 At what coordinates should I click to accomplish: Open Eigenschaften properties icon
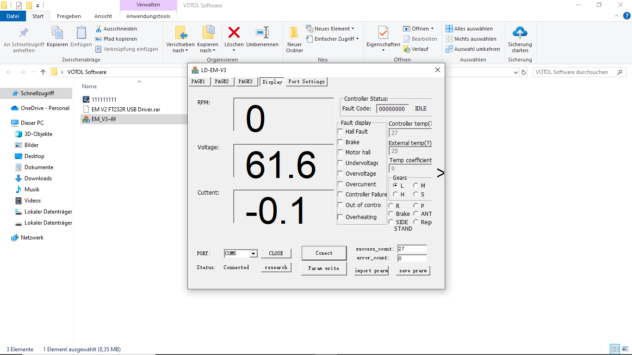(383, 33)
